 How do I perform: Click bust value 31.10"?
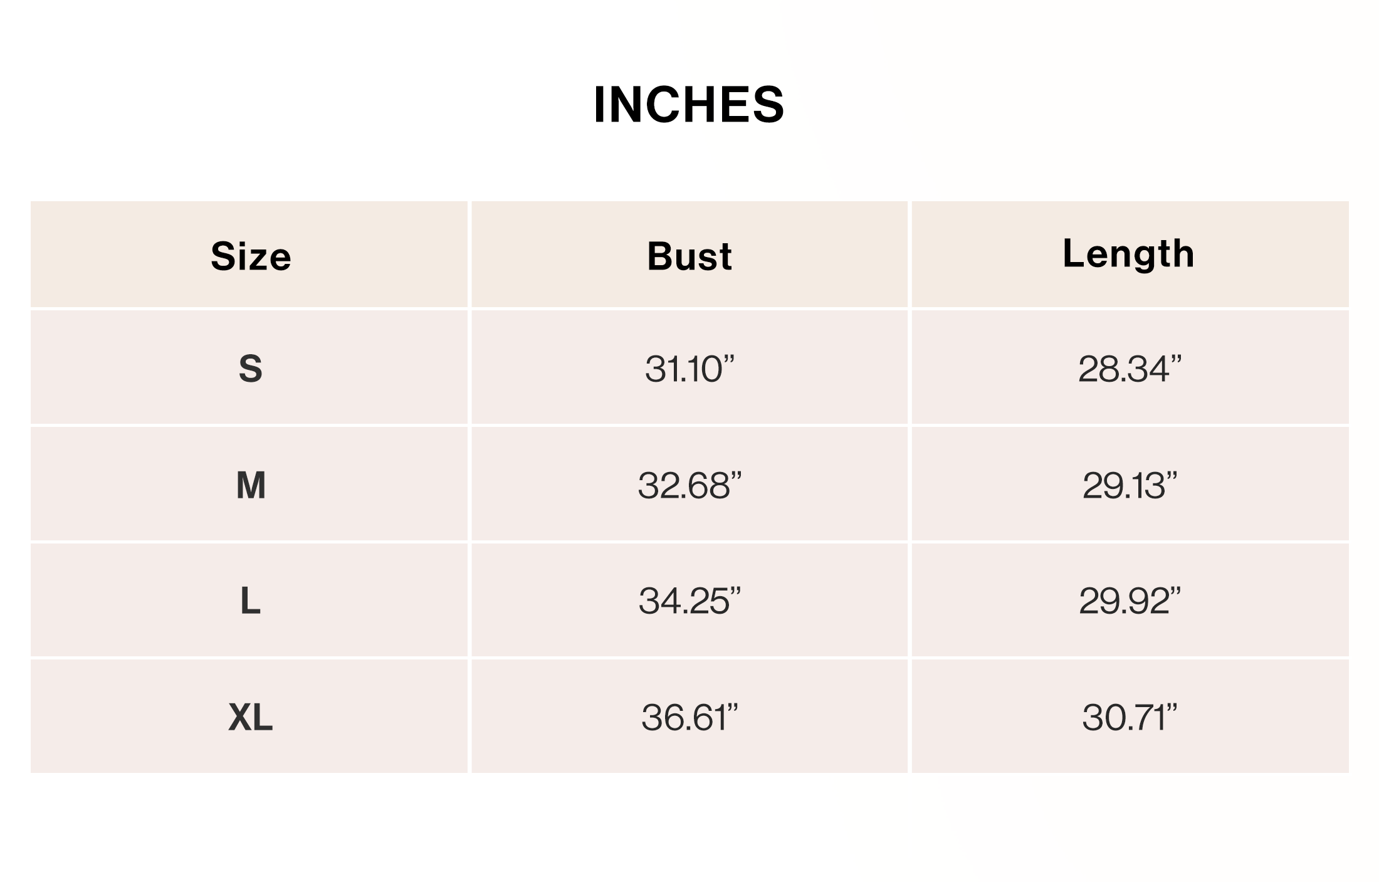click(689, 369)
